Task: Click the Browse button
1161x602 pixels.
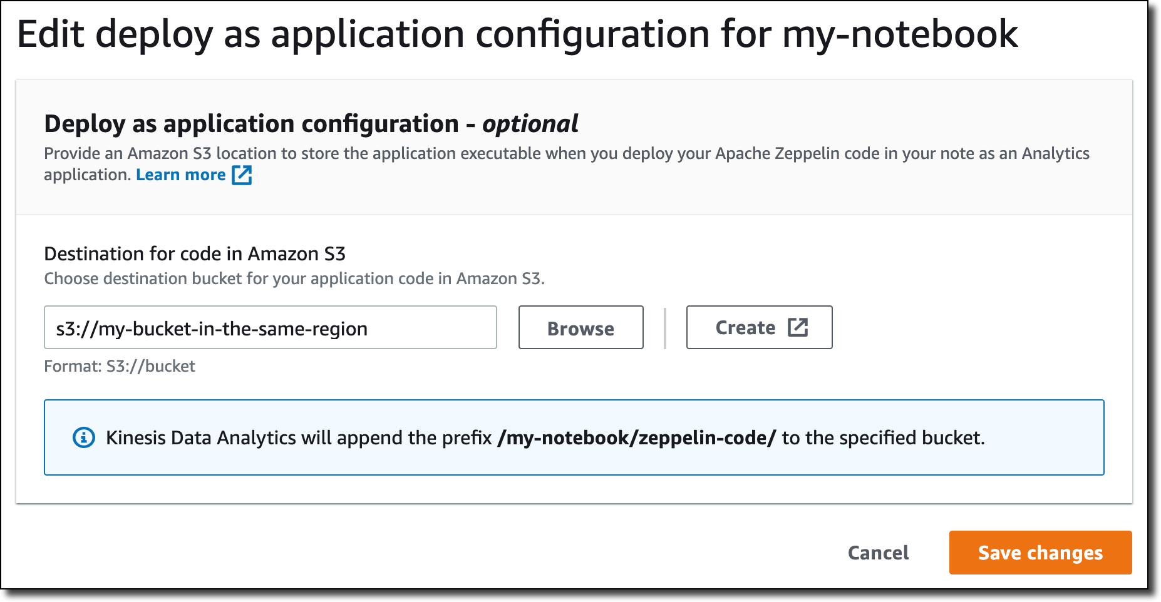Action: 580,327
